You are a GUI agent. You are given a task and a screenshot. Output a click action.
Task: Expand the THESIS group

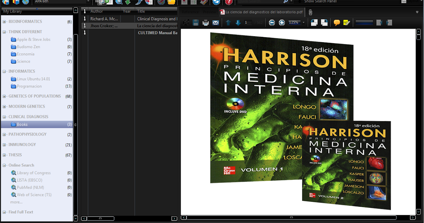[4, 155]
